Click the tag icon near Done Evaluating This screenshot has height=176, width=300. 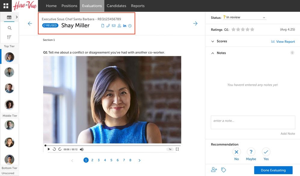(223, 170)
